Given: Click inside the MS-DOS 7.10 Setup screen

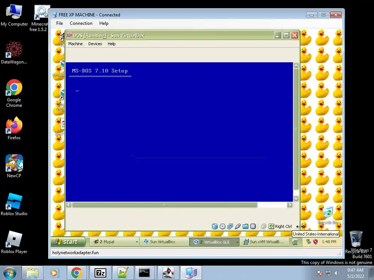Looking at the screenshot, I should pyautogui.click(x=179, y=132).
